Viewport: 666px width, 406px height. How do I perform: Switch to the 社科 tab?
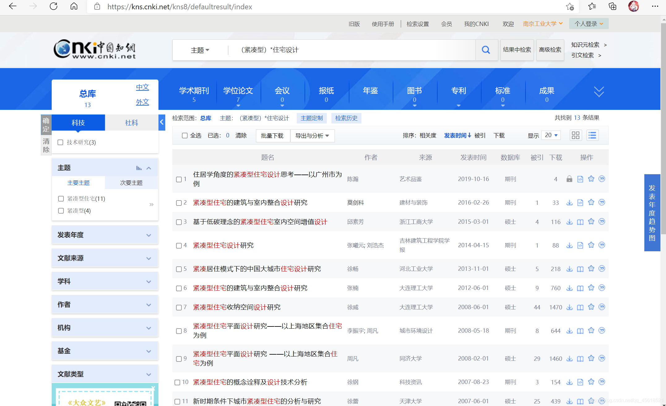tap(131, 123)
